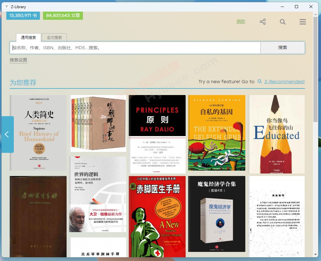The image size is (321, 261).
Task: Minimize the Z-Library window
Action: tap(282, 7)
